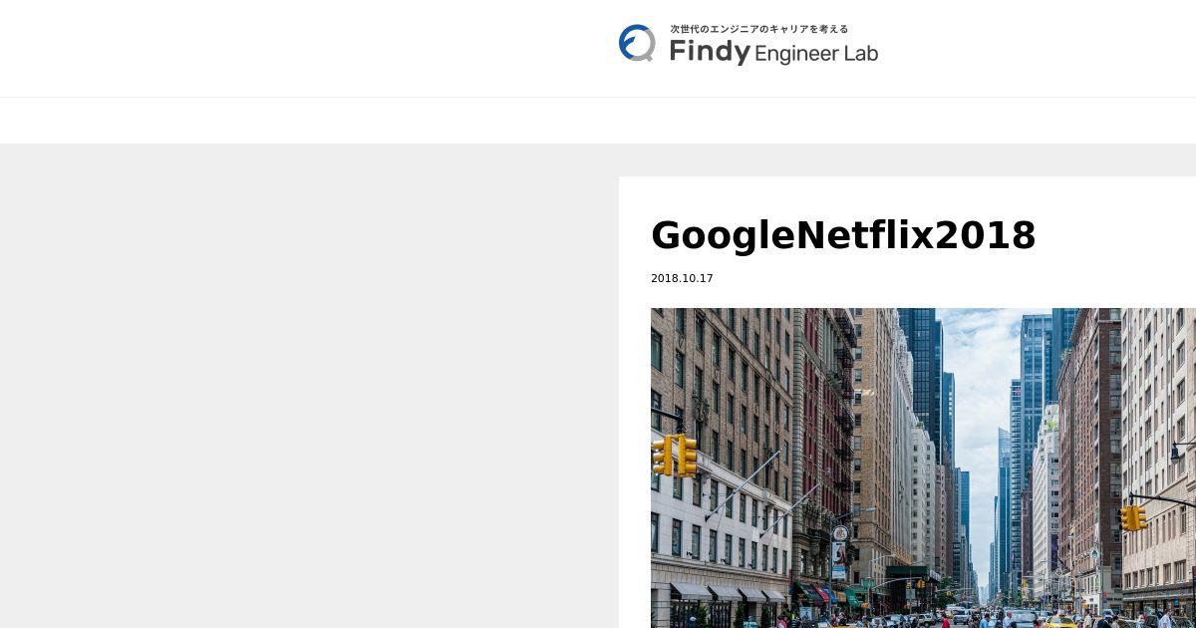Click the striped shop awnings in the photo

click(727, 592)
